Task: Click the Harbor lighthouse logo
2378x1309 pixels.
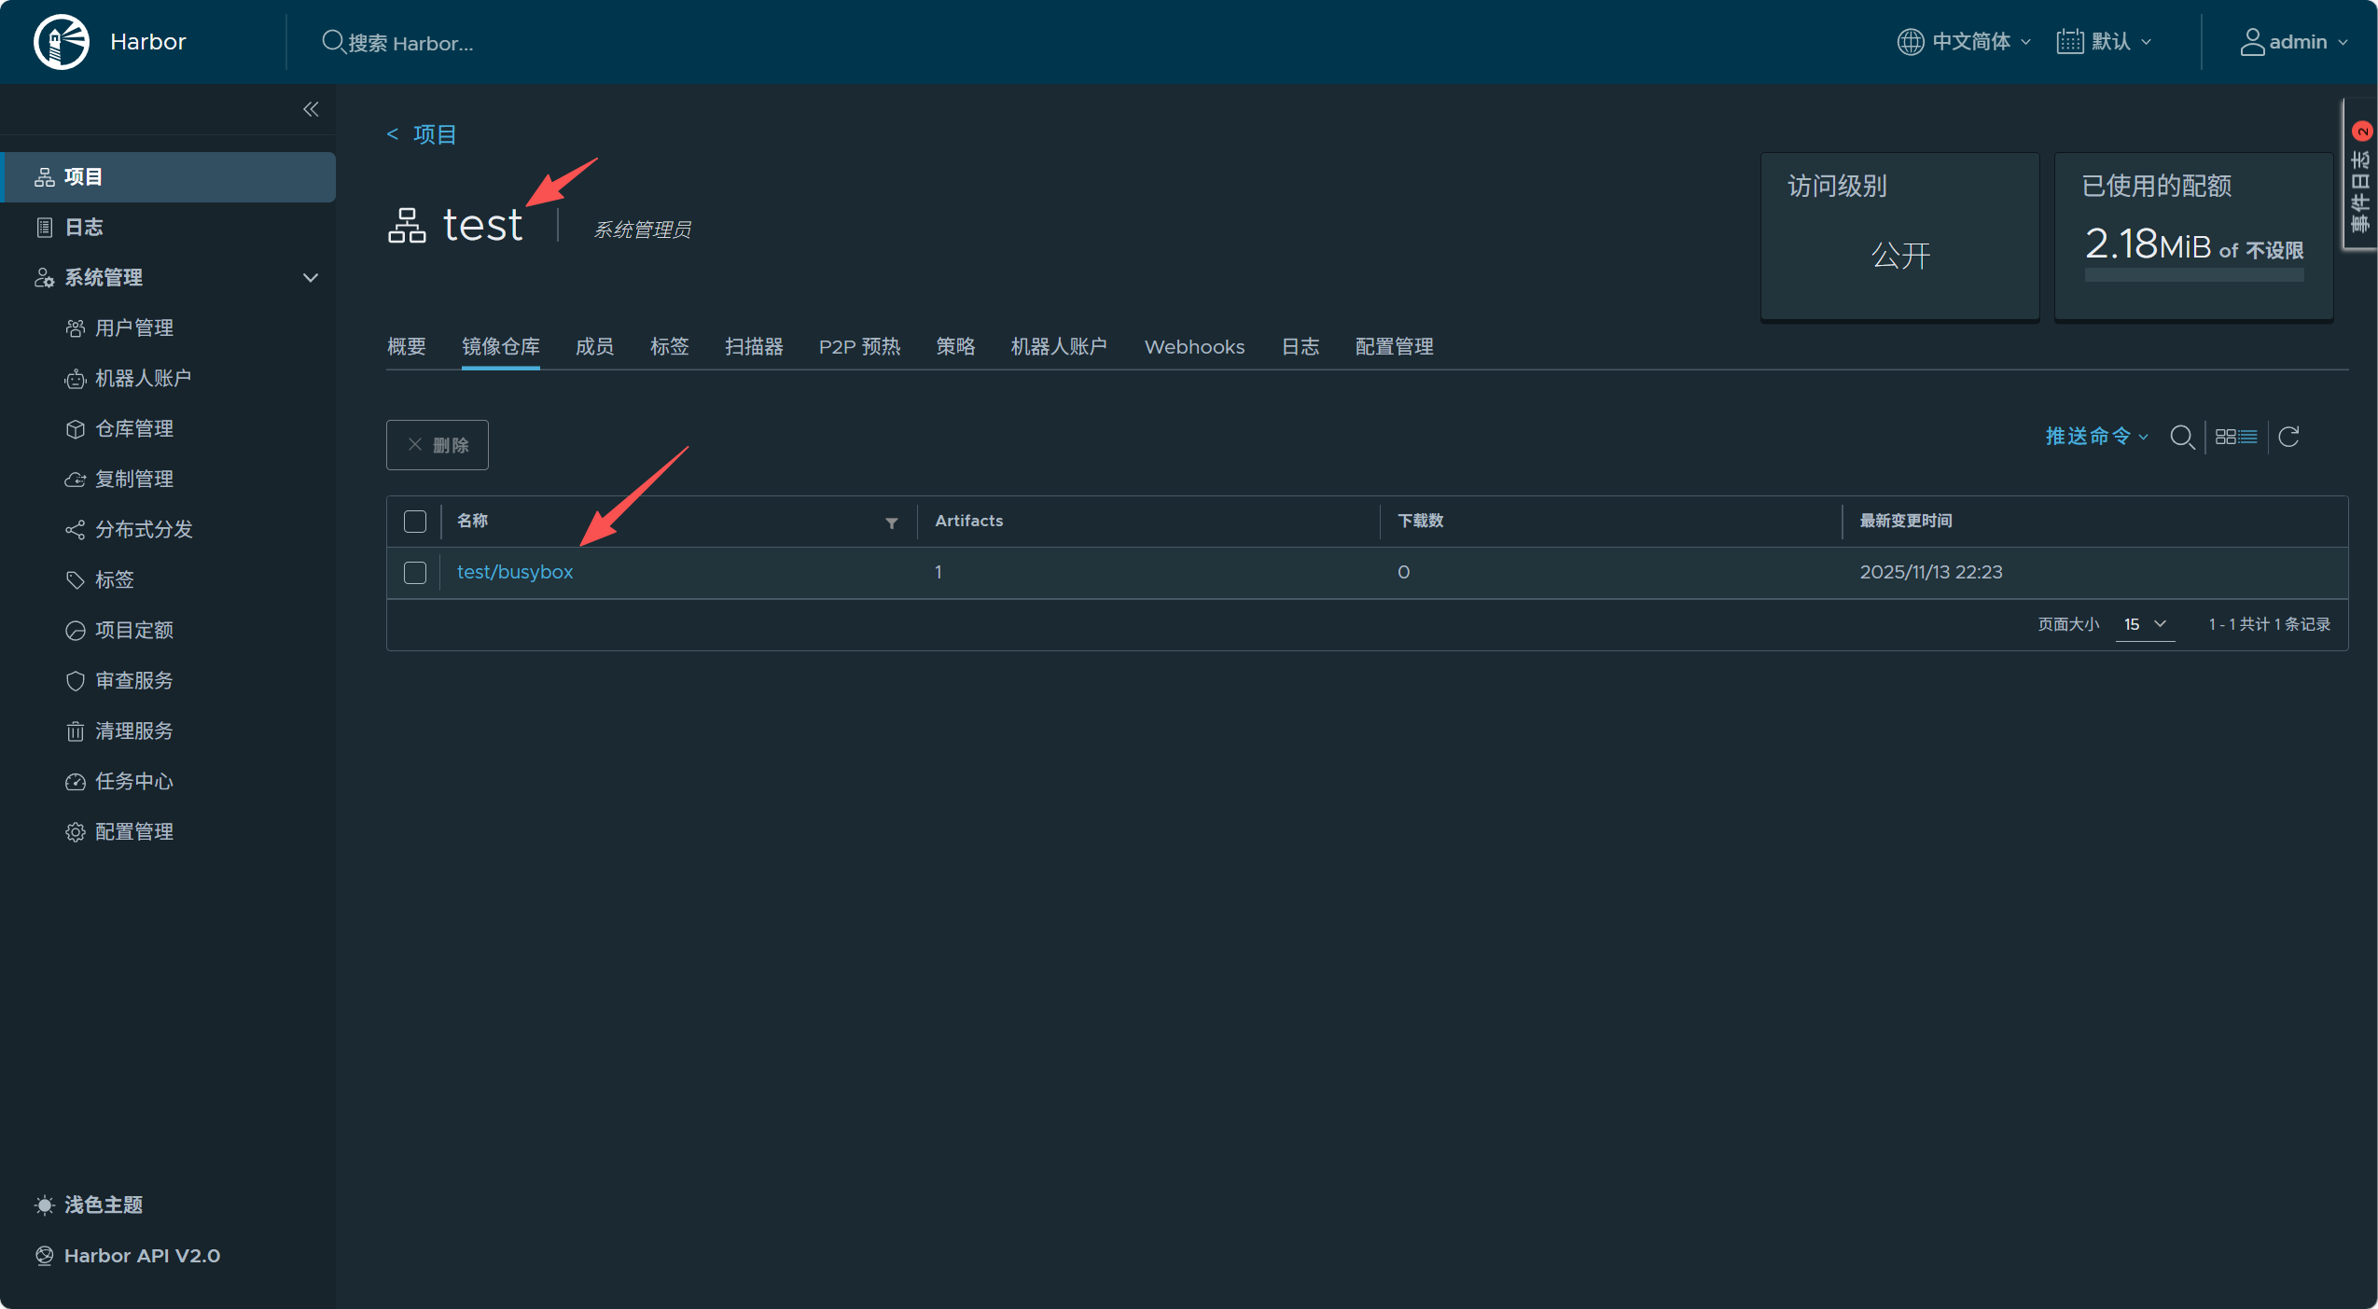Action: [62, 42]
